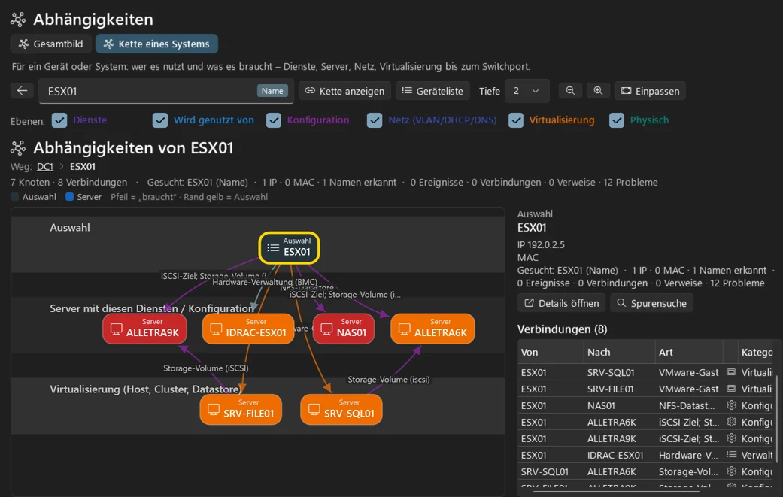The image size is (783, 497).
Task: Click the zoom in magnifier icon
Action: pos(598,91)
